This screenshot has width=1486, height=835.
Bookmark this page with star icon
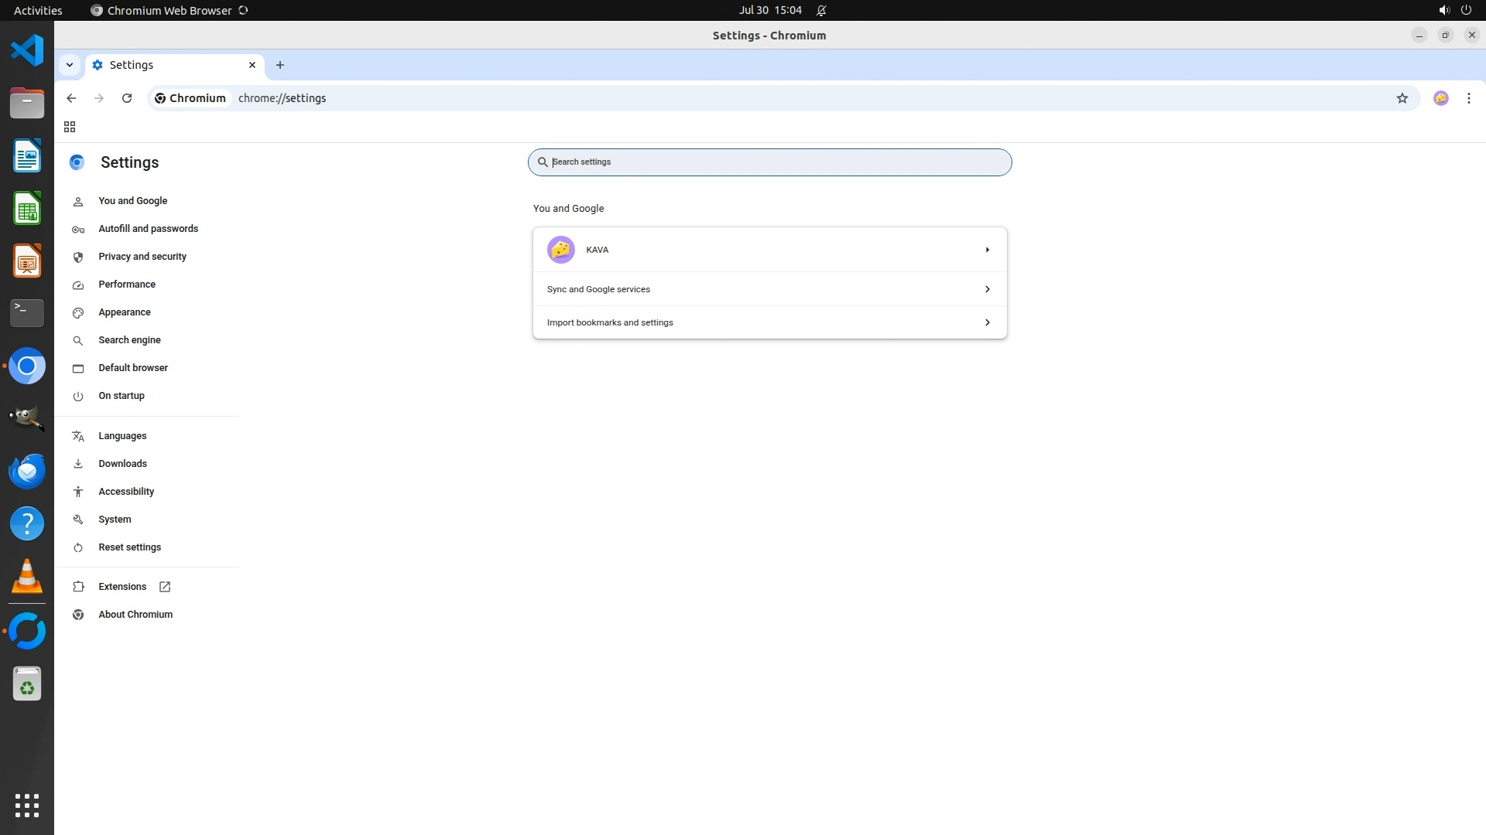[x=1402, y=98]
